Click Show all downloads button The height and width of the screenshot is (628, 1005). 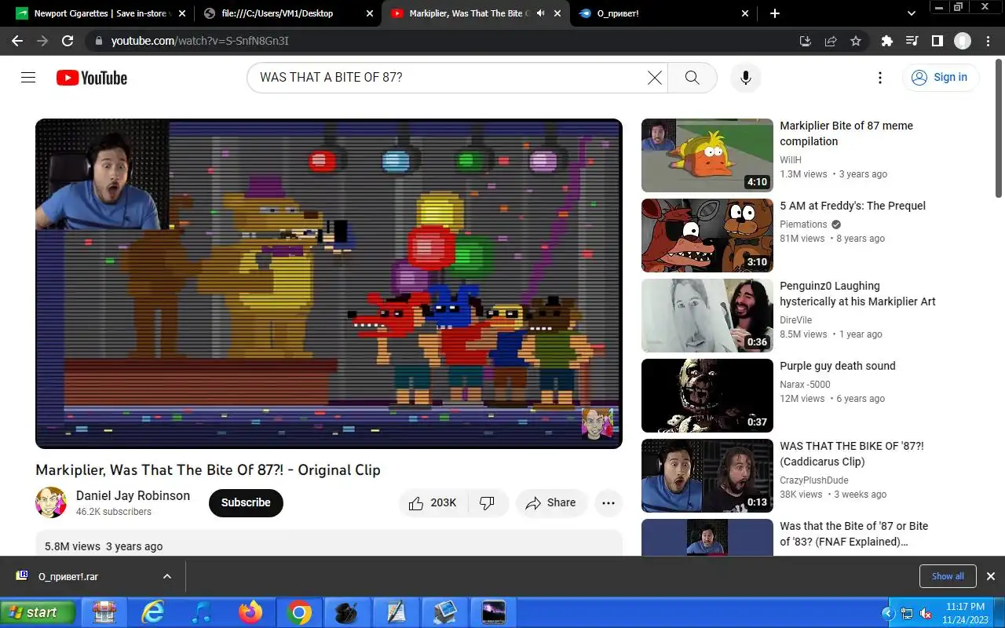(948, 576)
